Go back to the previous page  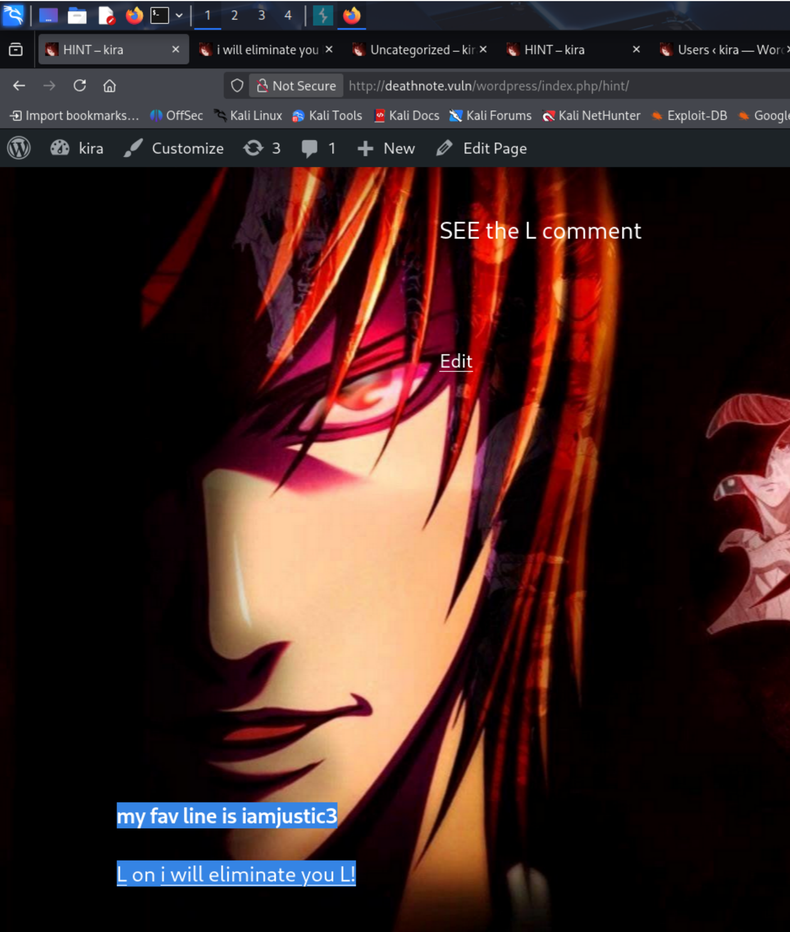(x=19, y=85)
